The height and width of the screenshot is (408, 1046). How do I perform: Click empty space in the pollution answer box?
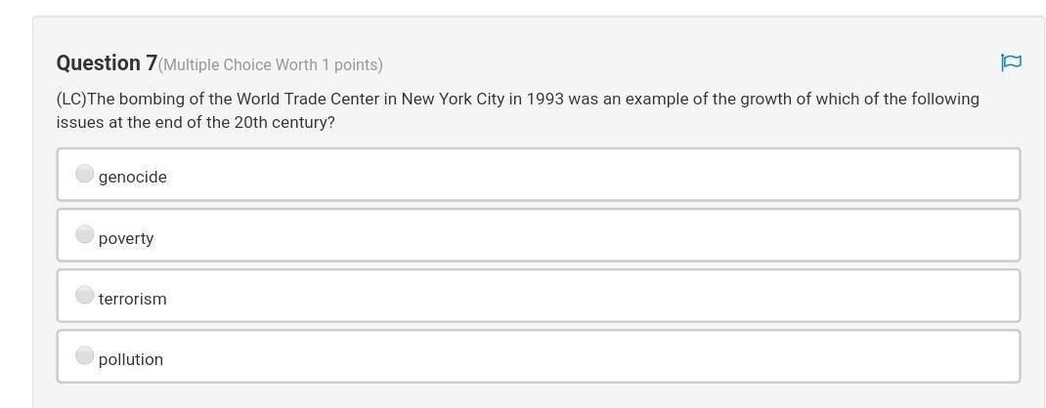(x=587, y=357)
